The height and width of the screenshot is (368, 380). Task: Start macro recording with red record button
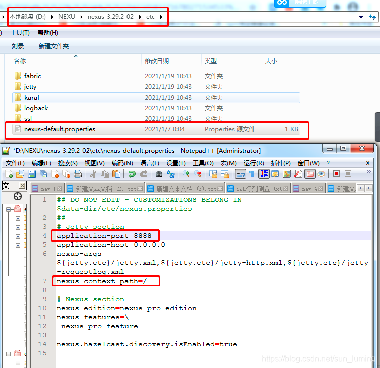[336, 174]
